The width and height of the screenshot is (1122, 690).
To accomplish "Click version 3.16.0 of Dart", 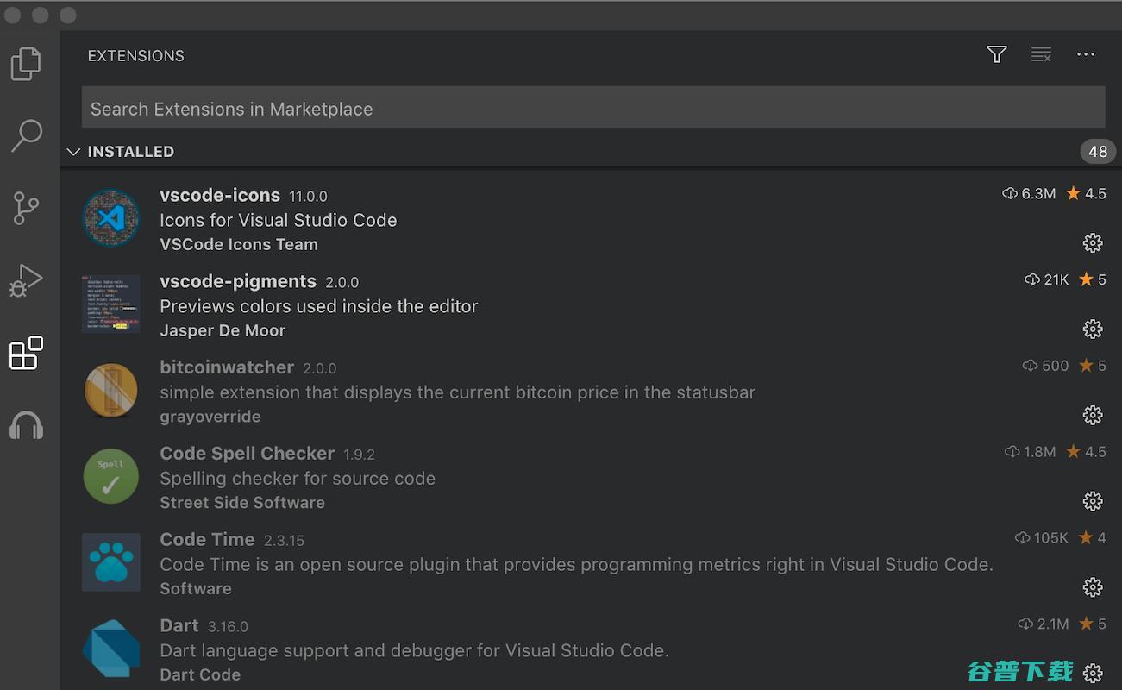I will tap(228, 627).
